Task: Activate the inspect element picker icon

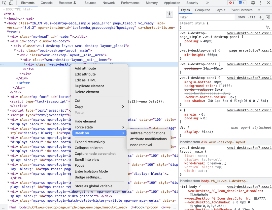Action: 4,3
